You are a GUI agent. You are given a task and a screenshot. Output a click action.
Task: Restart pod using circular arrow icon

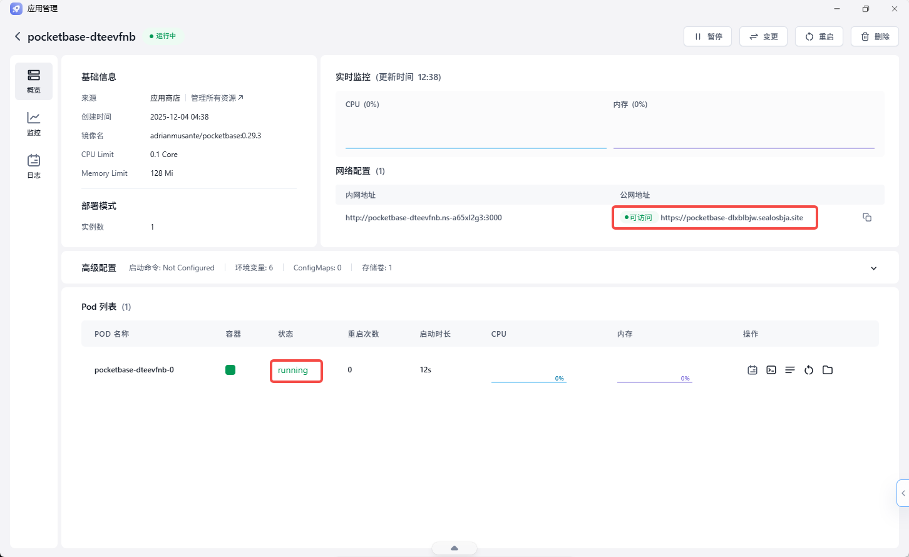point(809,370)
